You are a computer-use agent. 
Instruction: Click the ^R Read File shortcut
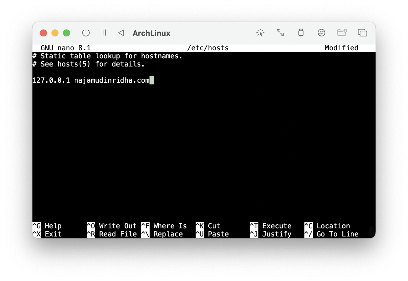[x=112, y=234]
